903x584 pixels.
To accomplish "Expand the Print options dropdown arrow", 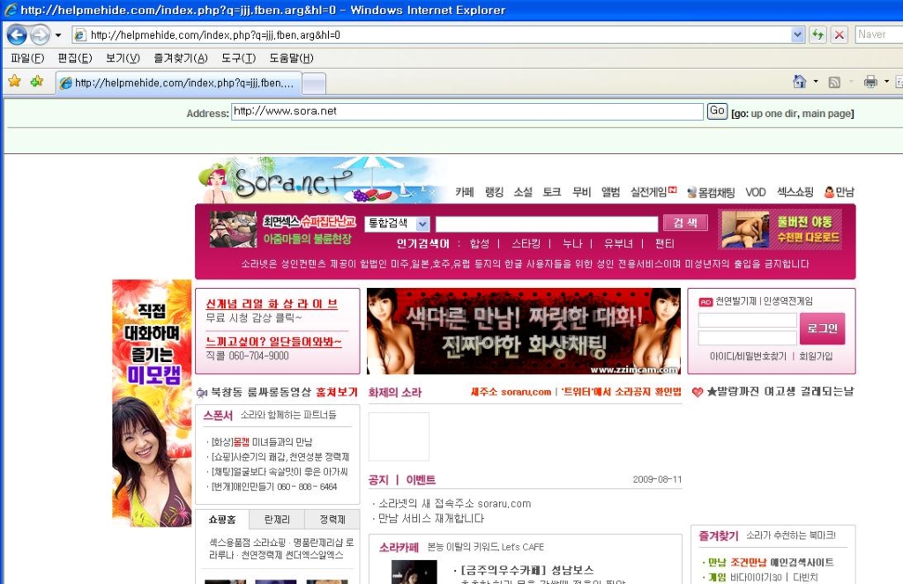I will tap(886, 82).
